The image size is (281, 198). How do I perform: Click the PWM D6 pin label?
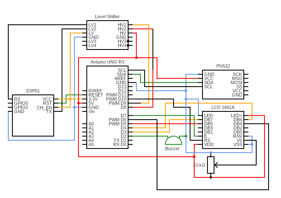click(x=117, y=120)
